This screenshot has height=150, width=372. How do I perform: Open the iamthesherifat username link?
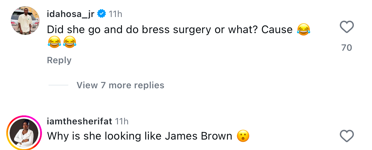pyautogui.click(x=79, y=121)
